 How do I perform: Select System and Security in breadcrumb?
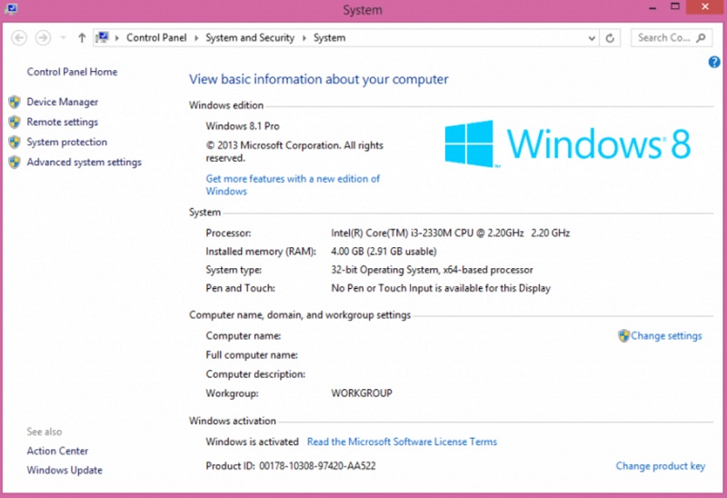250,38
